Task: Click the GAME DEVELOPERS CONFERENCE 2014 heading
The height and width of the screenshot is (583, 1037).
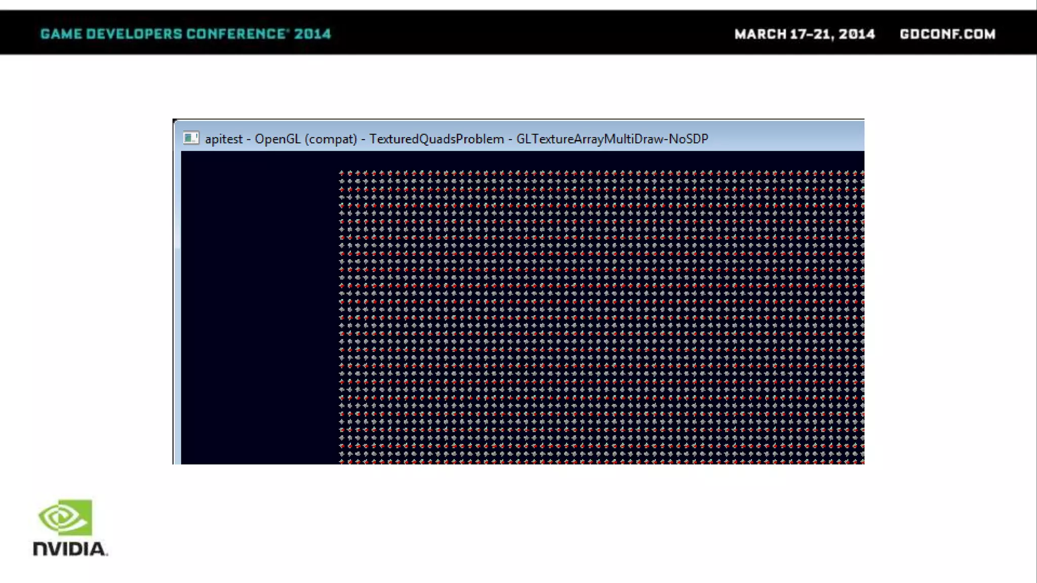Action: [x=185, y=34]
